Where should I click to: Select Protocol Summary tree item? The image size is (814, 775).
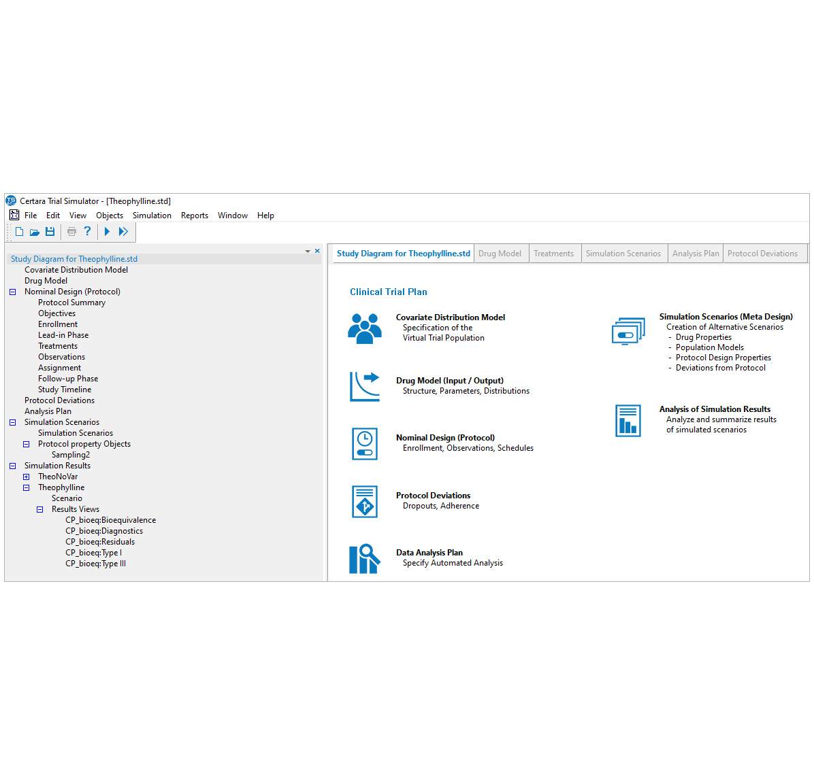click(71, 303)
